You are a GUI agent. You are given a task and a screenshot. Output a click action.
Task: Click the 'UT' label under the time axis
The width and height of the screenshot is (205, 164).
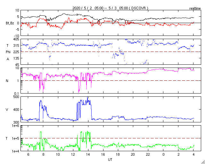click(x=110, y=160)
